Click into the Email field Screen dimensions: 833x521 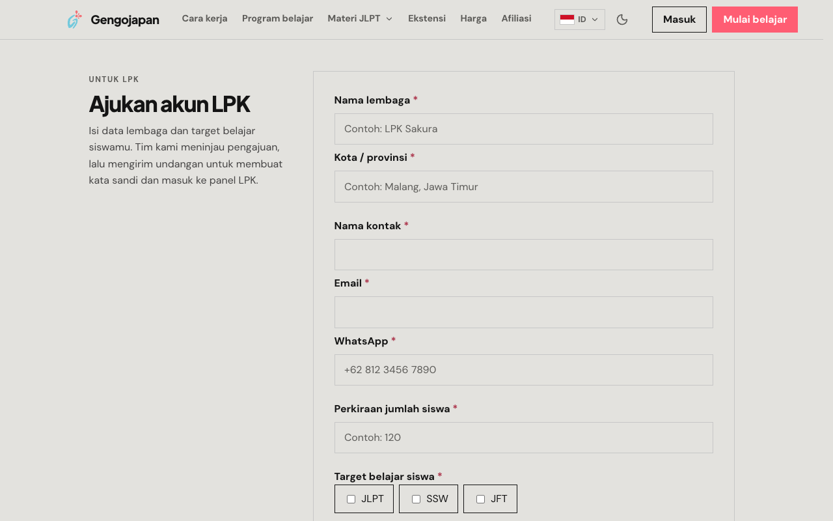[x=524, y=313]
